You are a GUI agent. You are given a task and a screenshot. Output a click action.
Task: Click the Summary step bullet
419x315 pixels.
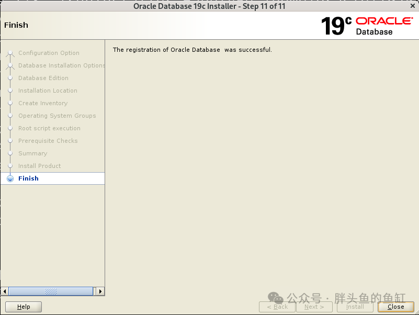tap(10, 153)
